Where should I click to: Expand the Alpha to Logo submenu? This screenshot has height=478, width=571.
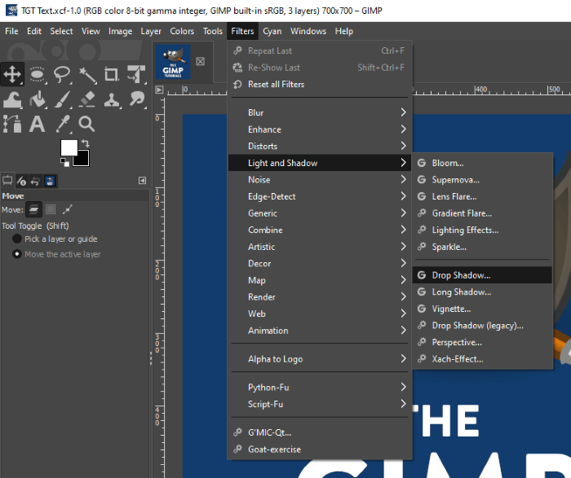[x=320, y=359]
